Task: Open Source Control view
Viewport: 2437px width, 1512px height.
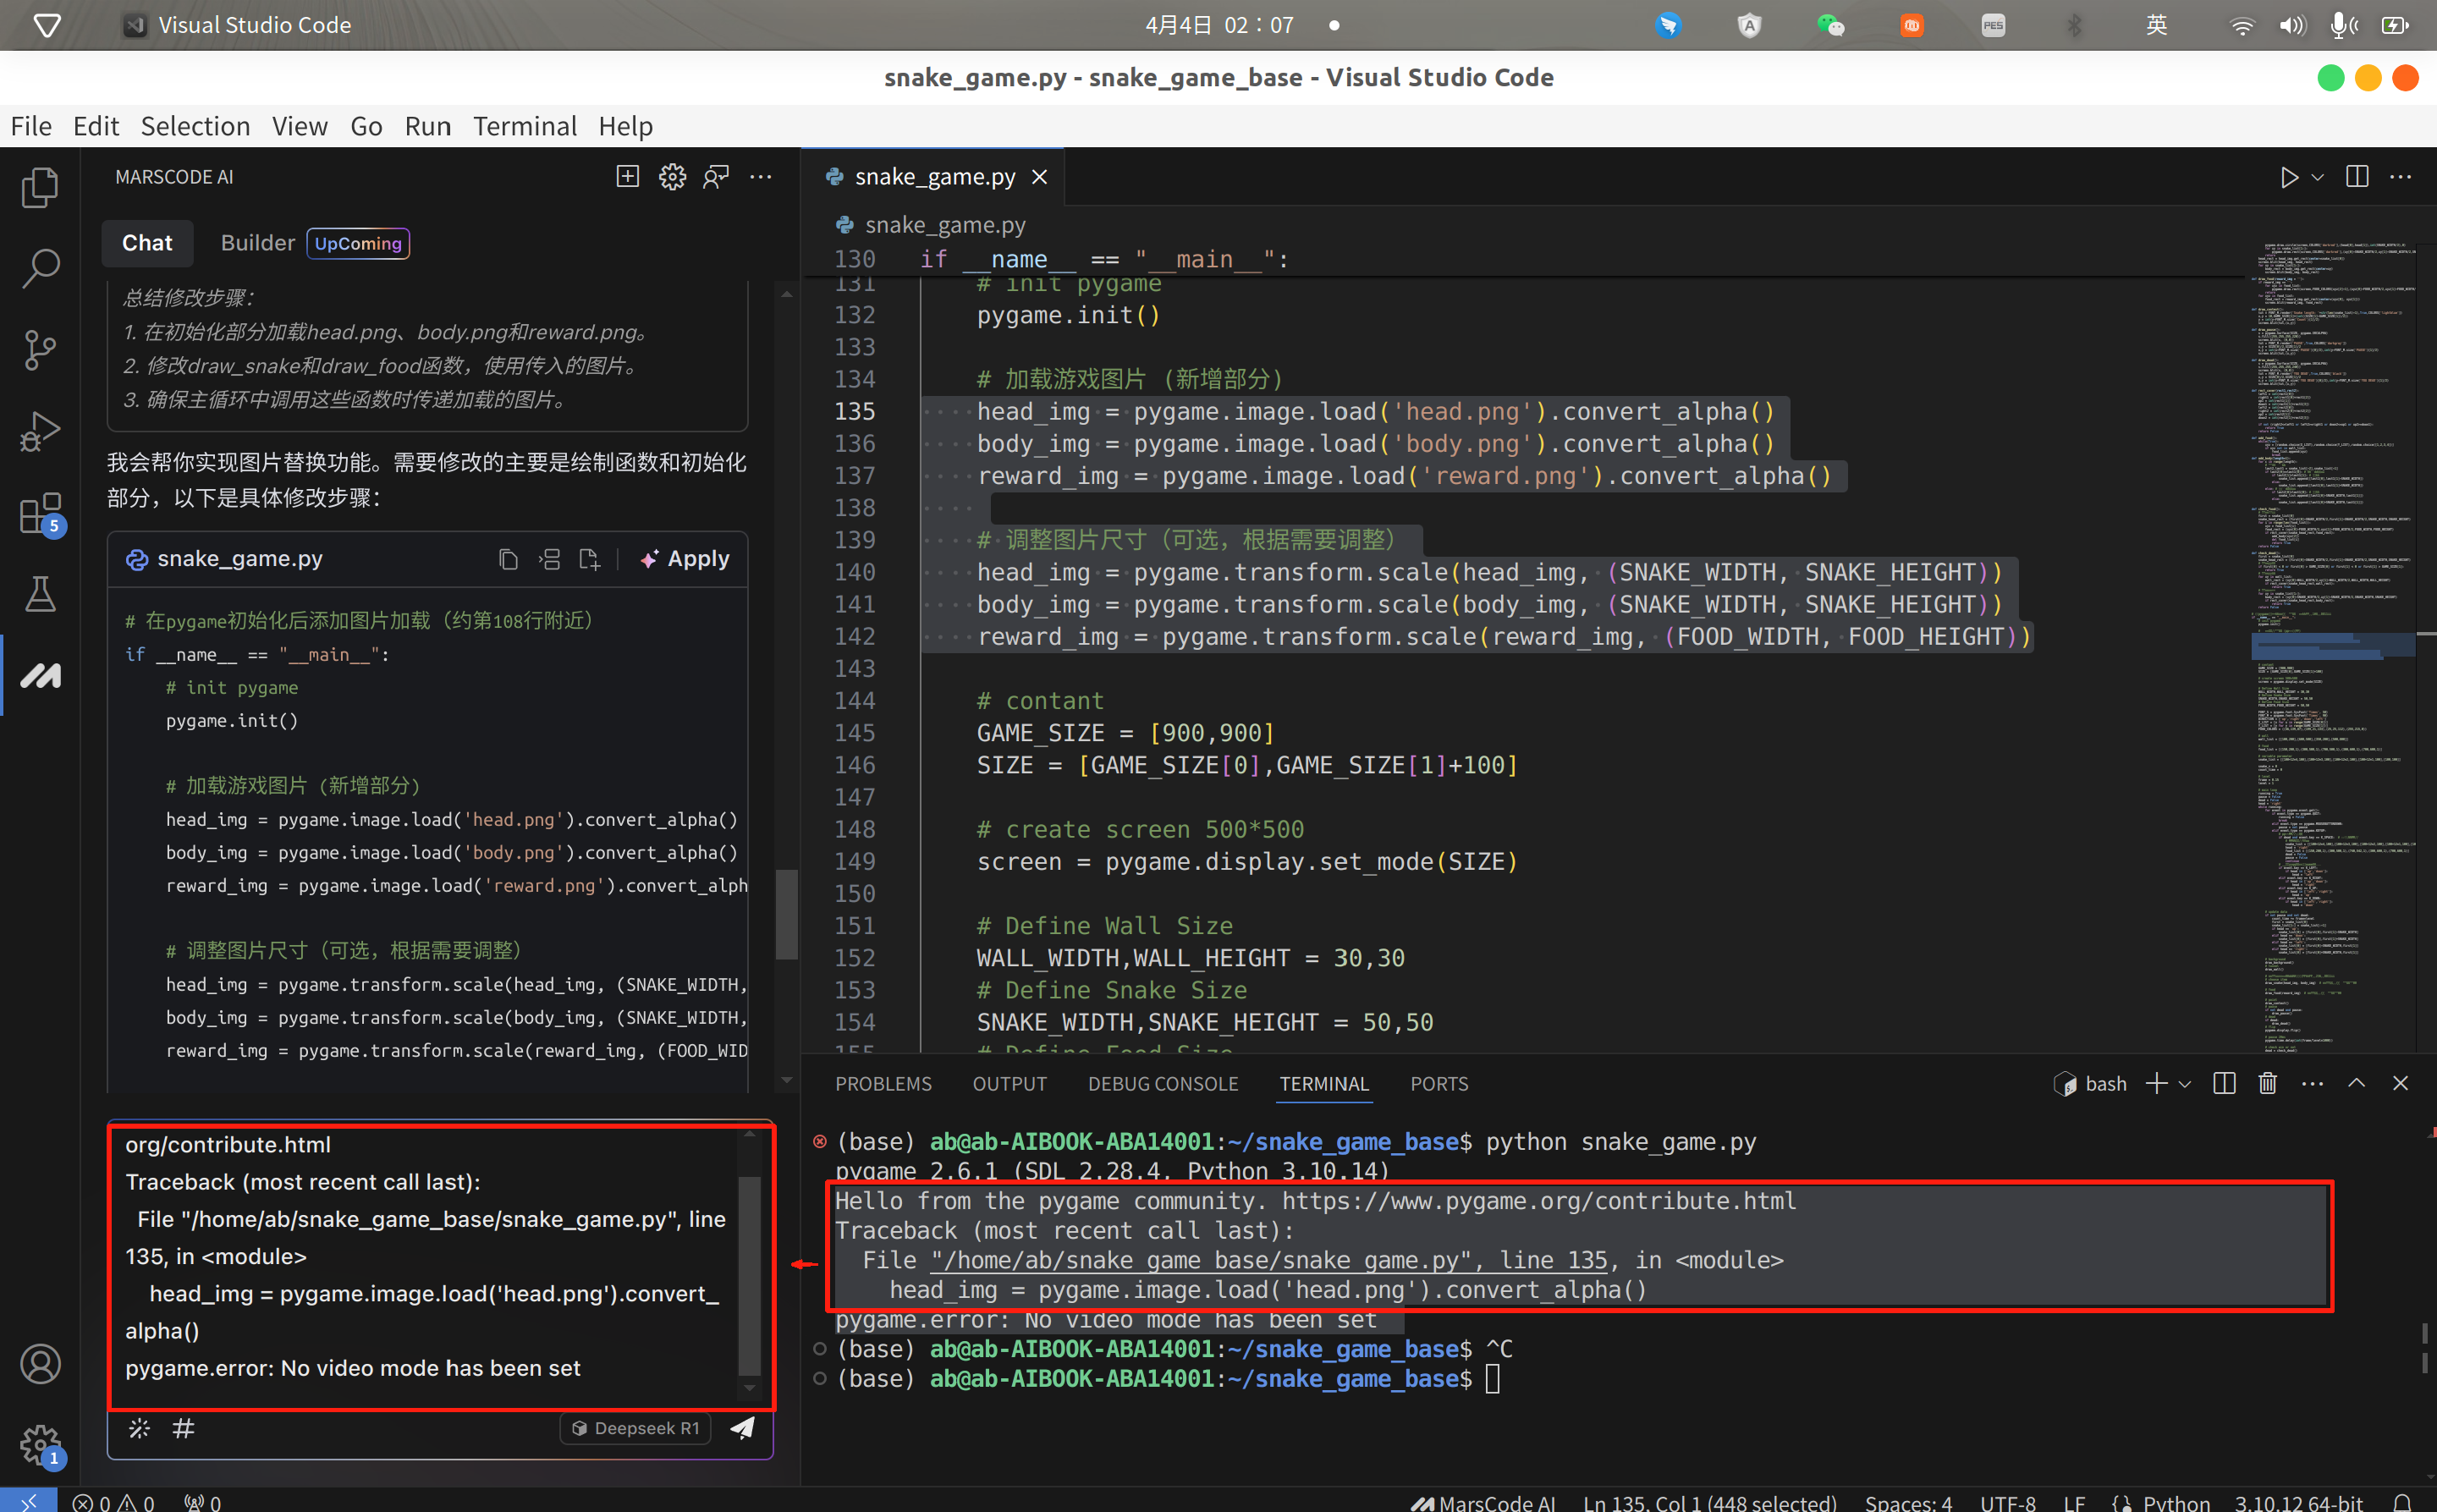Action: click(x=40, y=350)
